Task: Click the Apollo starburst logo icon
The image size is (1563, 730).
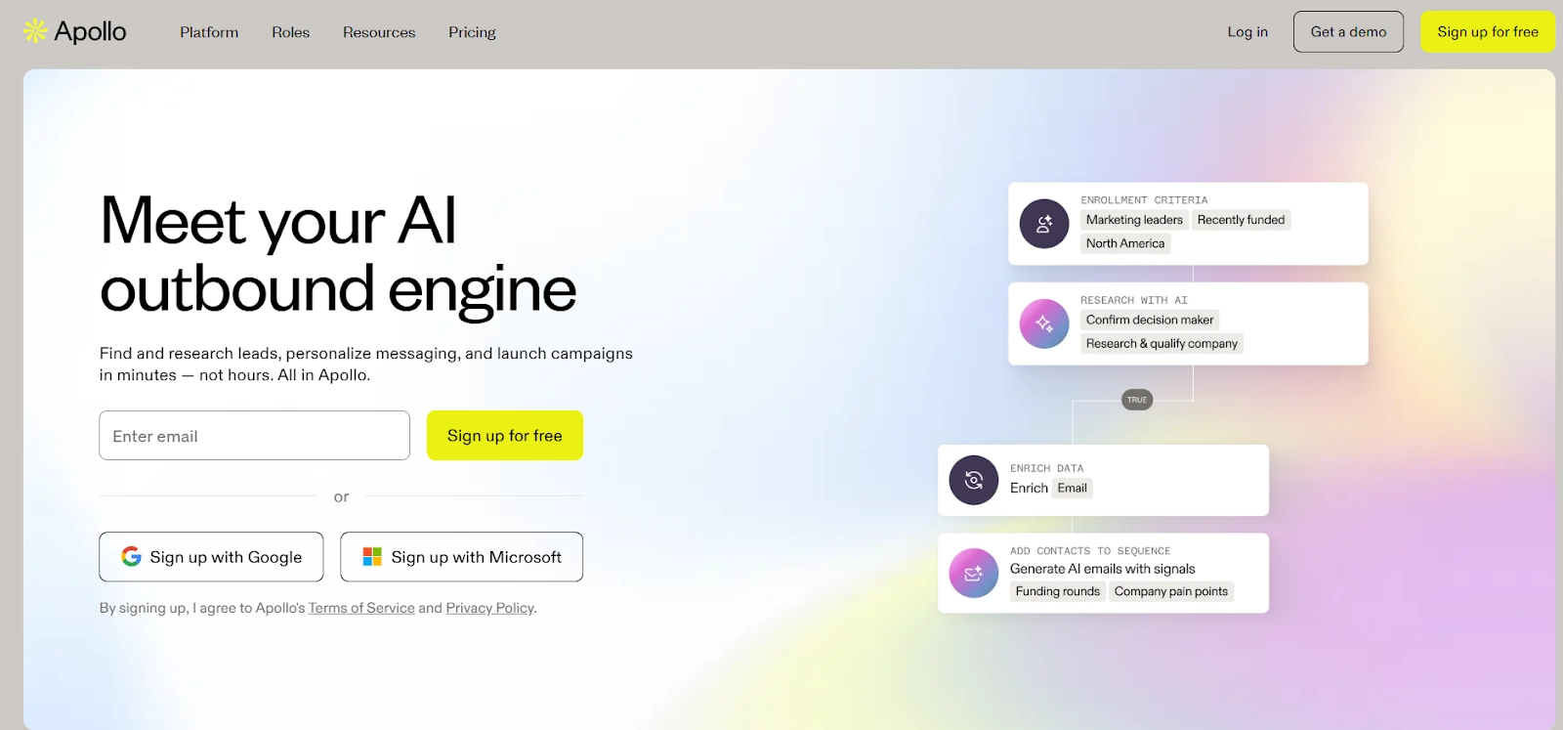Action: click(35, 31)
